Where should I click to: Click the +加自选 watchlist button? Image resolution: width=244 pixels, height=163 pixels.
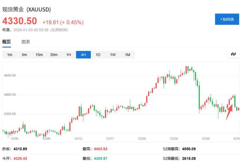click(227, 19)
